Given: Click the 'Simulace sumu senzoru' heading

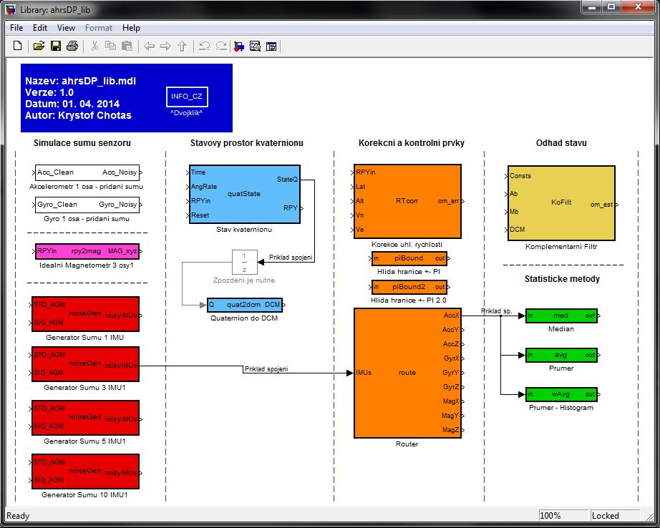Looking at the screenshot, I should click(x=82, y=143).
